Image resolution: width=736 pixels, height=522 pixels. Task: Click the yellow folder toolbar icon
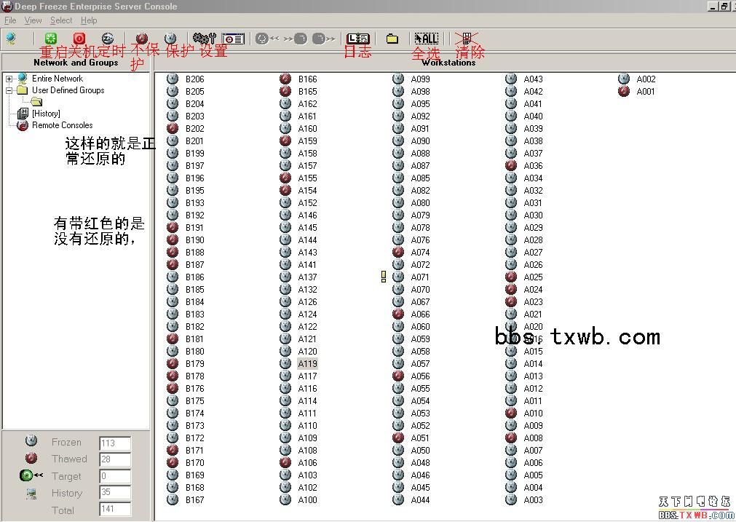392,39
